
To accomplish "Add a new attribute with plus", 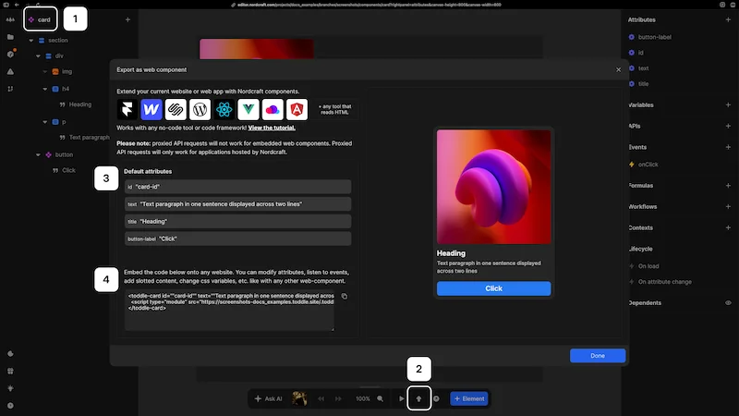I will (728, 19).
